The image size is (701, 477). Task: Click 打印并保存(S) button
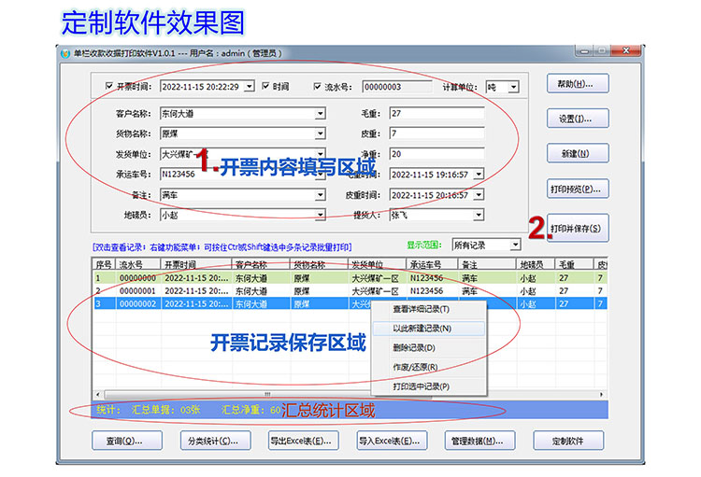(x=578, y=228)
